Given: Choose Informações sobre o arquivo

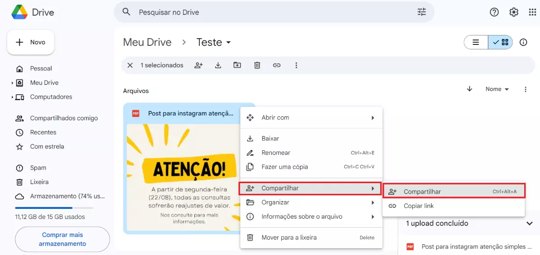Looking at the screenshot, I should click(x=311, y=217).
